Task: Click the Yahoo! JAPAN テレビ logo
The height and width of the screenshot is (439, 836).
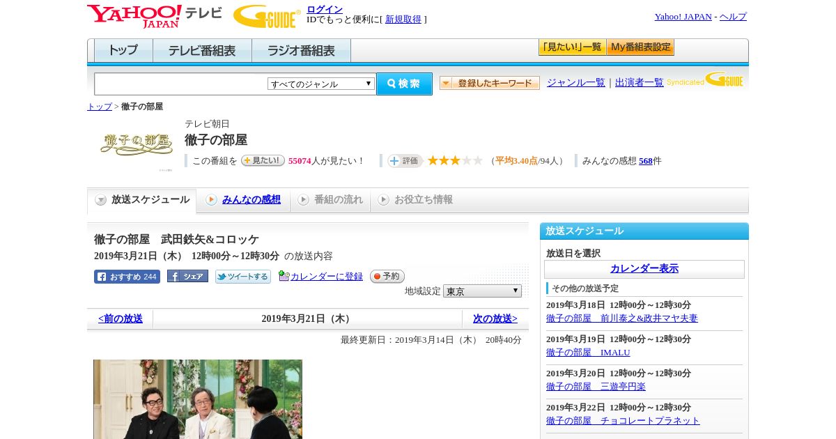Action: (155, 15)
